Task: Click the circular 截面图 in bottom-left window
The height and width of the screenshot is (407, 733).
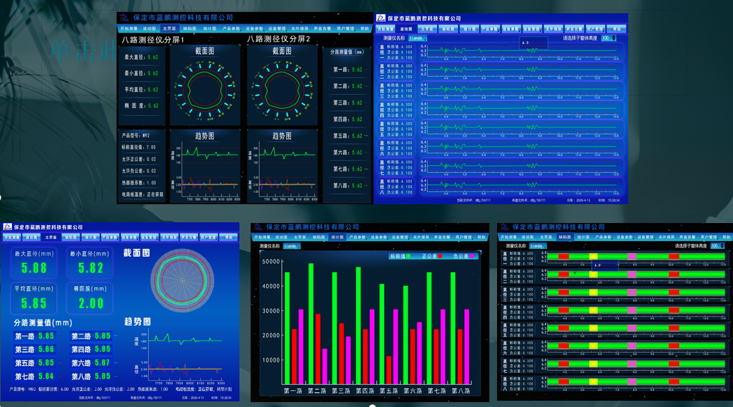Action: (x=183, y=280)
